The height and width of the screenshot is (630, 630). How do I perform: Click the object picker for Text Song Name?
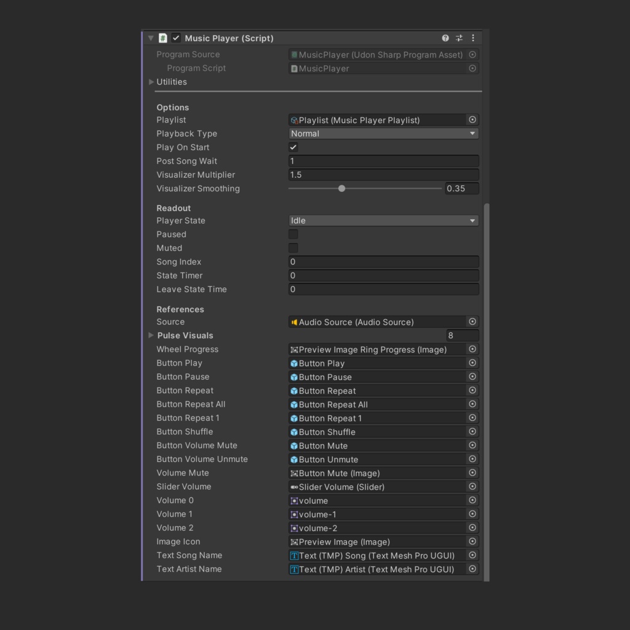(472, 555)
